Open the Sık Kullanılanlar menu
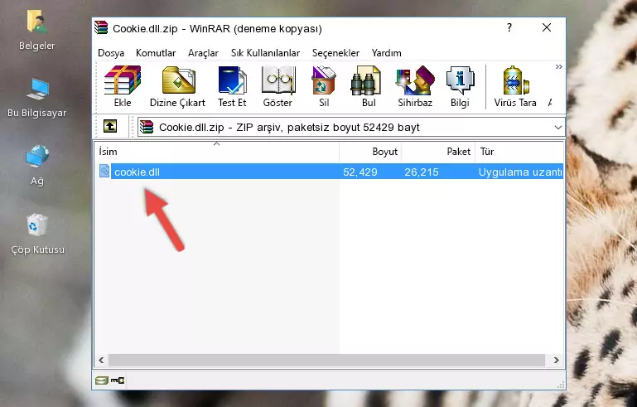This screenshot has height=407, width=637. pyautogui.click(x=265, y=53)
